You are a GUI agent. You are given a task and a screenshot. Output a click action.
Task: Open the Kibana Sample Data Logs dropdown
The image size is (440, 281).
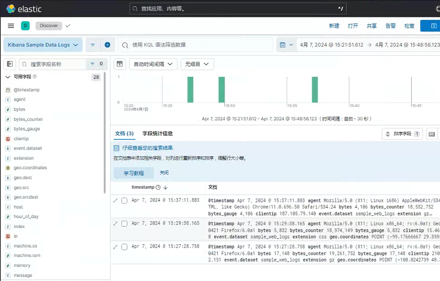tap(43, 45)
